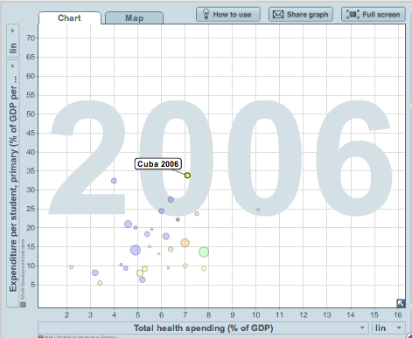
Task: Switch to the Map tab
Action: pyautogui.click(x=134, y=18)
